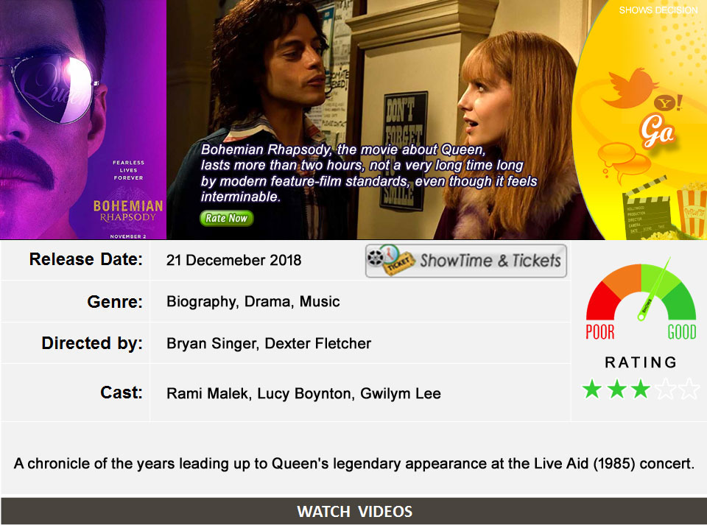Select the fourth empty rating star
This screenshot has width=707, height=528.
665,389
